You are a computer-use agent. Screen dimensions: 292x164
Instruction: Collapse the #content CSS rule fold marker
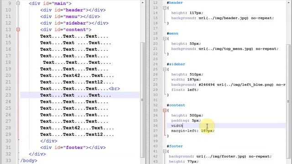coord(165,110)
